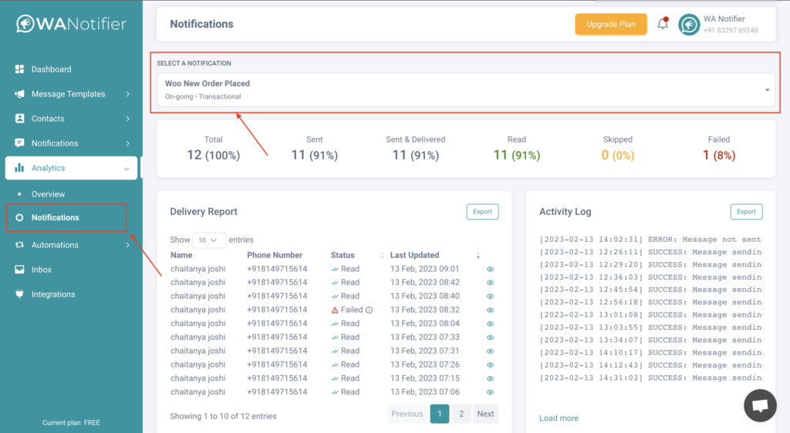Image resolution: width=790 pixels, height=433 pixels.
Task: Expand the Automations submenu chevron
Action: [127, 245]
